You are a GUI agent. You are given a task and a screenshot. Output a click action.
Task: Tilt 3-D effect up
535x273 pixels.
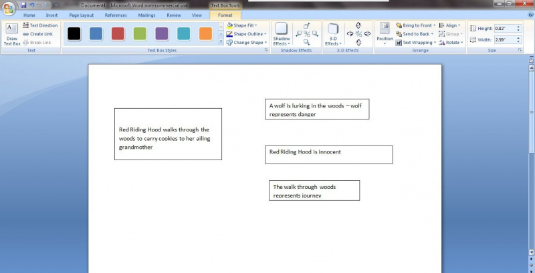358,25
